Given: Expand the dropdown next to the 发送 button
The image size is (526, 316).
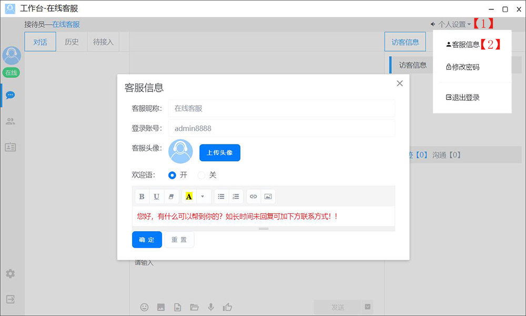Looking at the screenshot, I should [x=368, y=307].
